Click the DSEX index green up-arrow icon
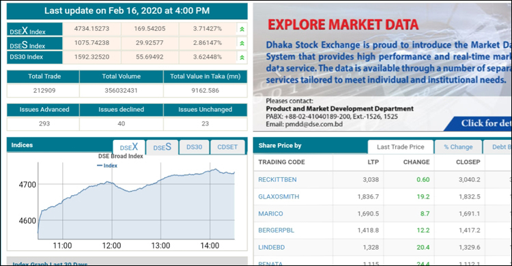The height and width of the screenshot is (266, 512). coord(242,29)
